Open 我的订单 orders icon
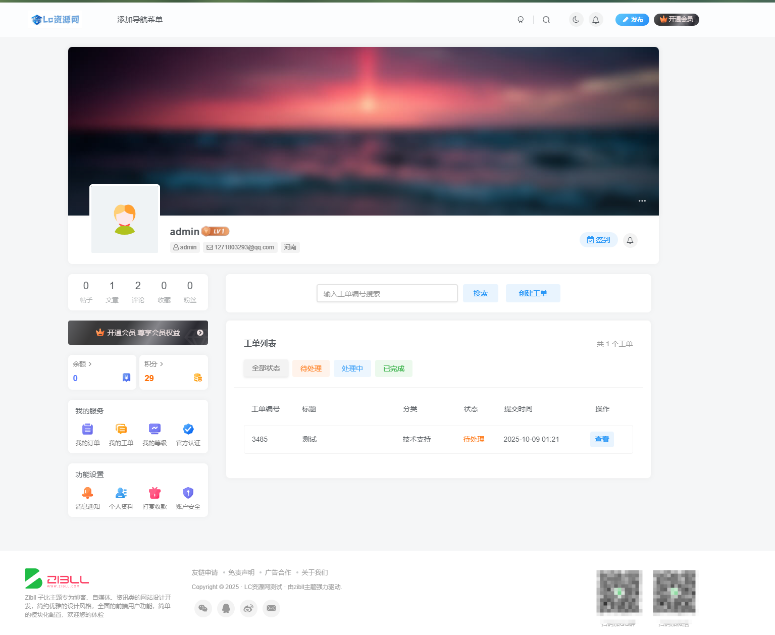This screenshot has height=635, width=775. (x=87, y=429)
